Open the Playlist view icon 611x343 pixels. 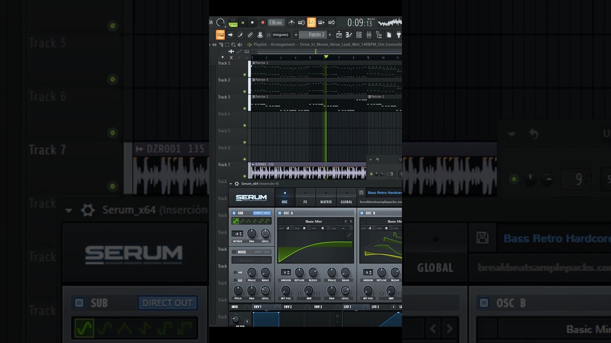point(339,35)
